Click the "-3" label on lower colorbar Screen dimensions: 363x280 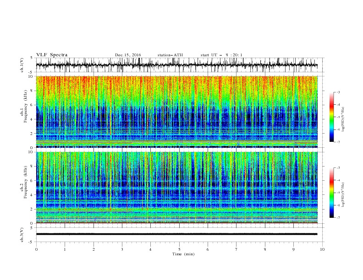point(338,168)
